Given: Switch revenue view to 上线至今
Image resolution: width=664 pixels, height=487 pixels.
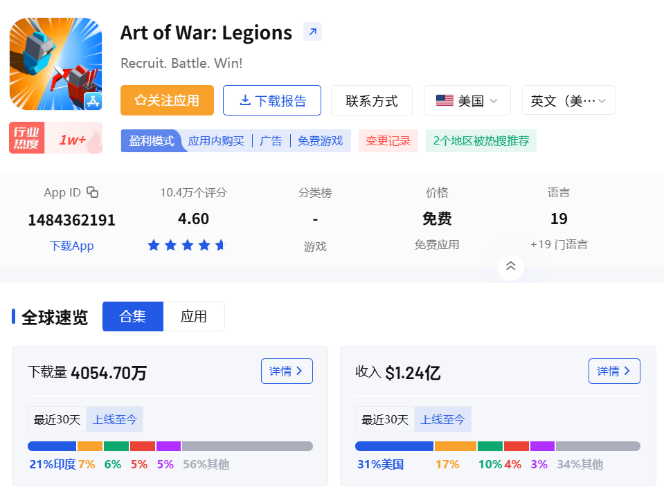Looking at the screenshot, I should click(x=443, y=419).
